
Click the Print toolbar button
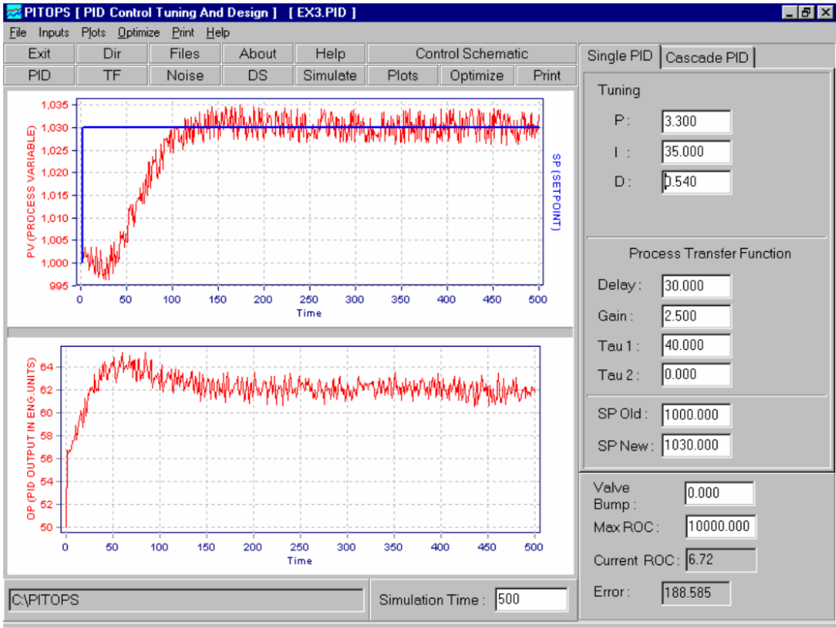tap(546, 76)
